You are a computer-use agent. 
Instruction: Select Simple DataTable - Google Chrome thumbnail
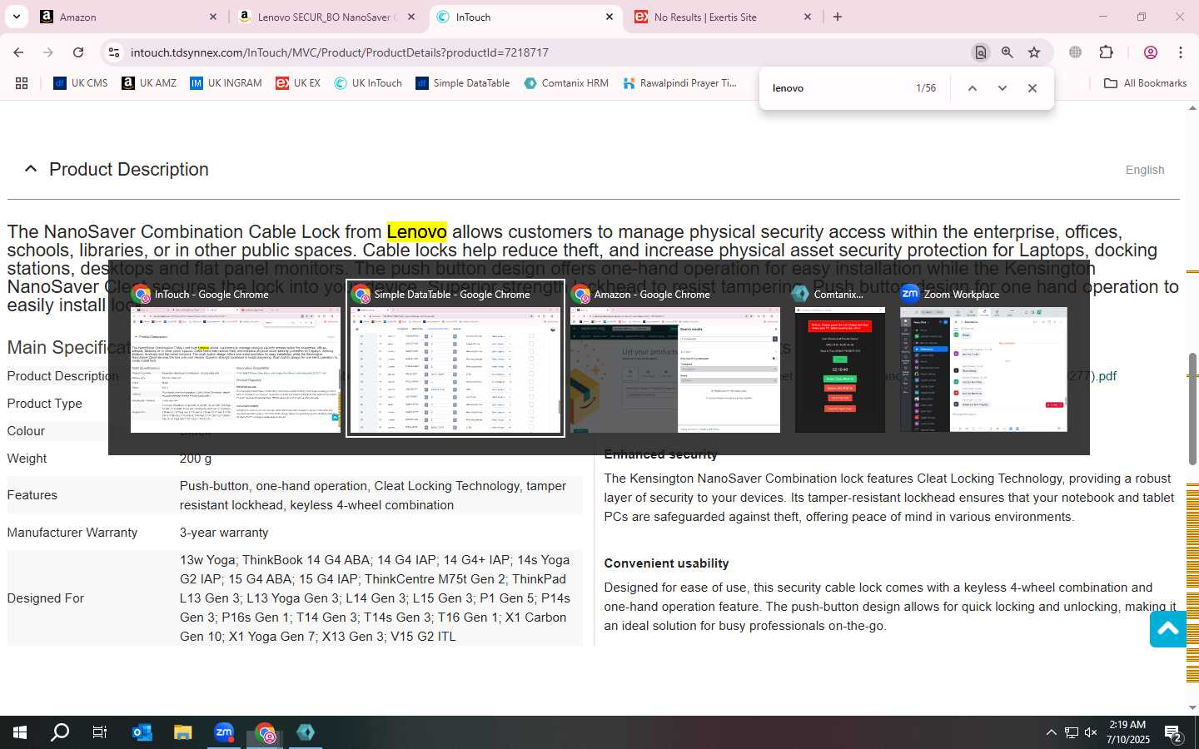[x=455, y=359]
